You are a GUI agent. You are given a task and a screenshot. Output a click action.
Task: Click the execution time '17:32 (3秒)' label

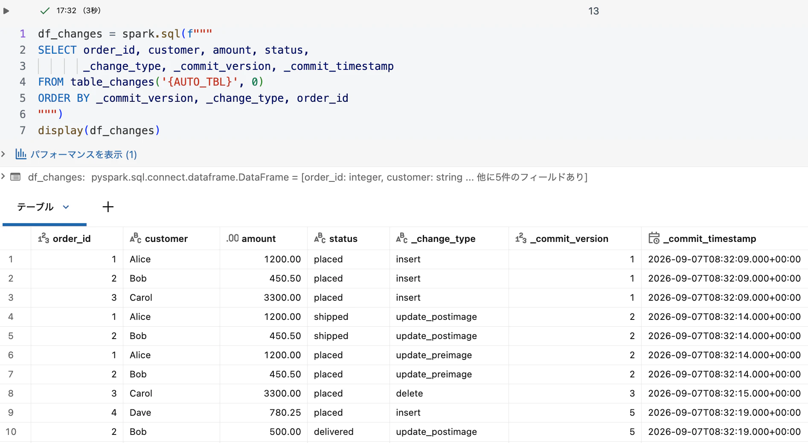click(78, 11)
